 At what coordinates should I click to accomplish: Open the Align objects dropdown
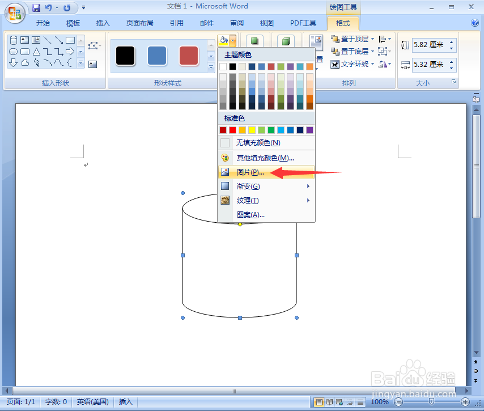pyautogui.click(x=385, y=39)
